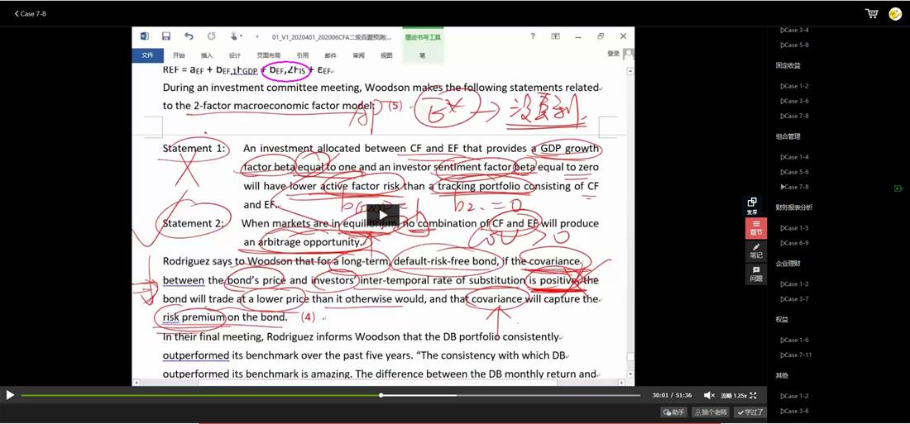Screen dimensions: 910x424
Task: Go back using the Case 7-8 arrow
Action: [x=30, y=13]
